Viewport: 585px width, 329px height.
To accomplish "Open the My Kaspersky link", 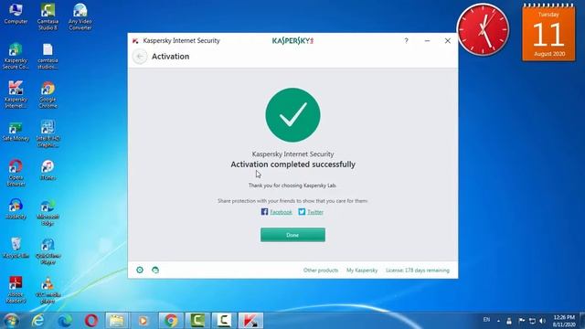I will (362, 271).
